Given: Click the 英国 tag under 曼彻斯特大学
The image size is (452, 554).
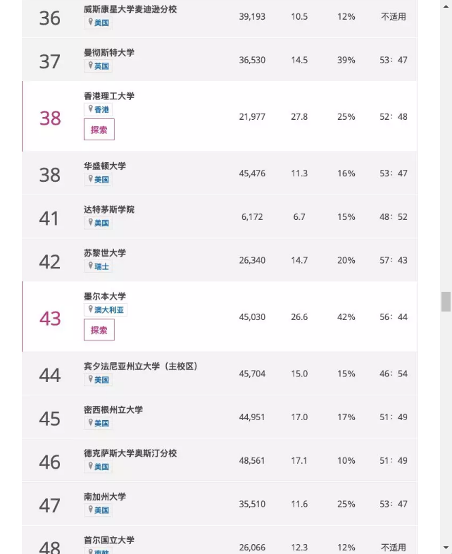Looking at the screenshot, I should click(101, 66).
